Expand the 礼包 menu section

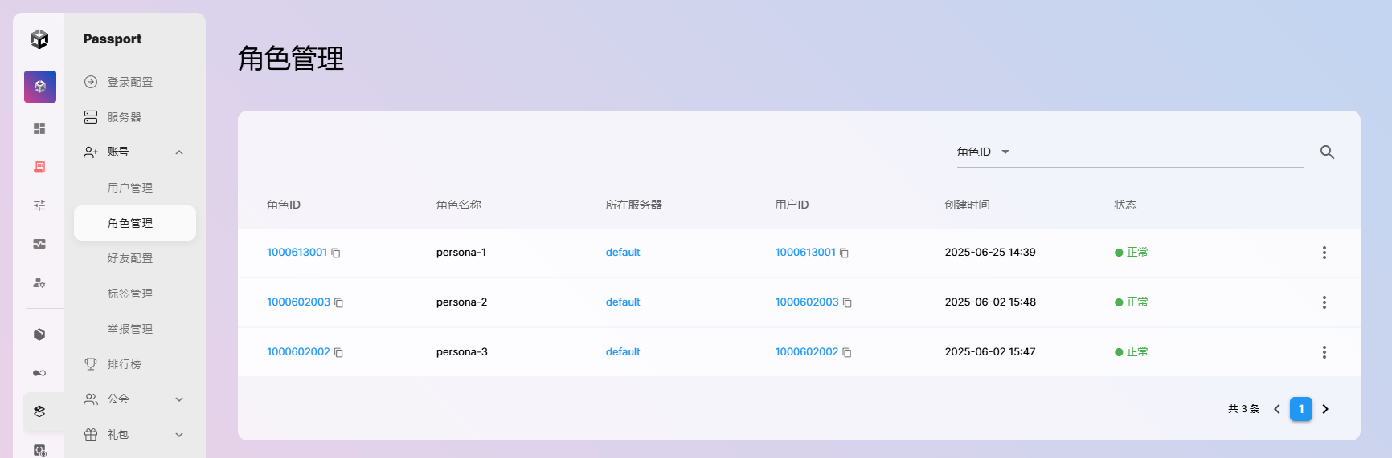[179, 435]
